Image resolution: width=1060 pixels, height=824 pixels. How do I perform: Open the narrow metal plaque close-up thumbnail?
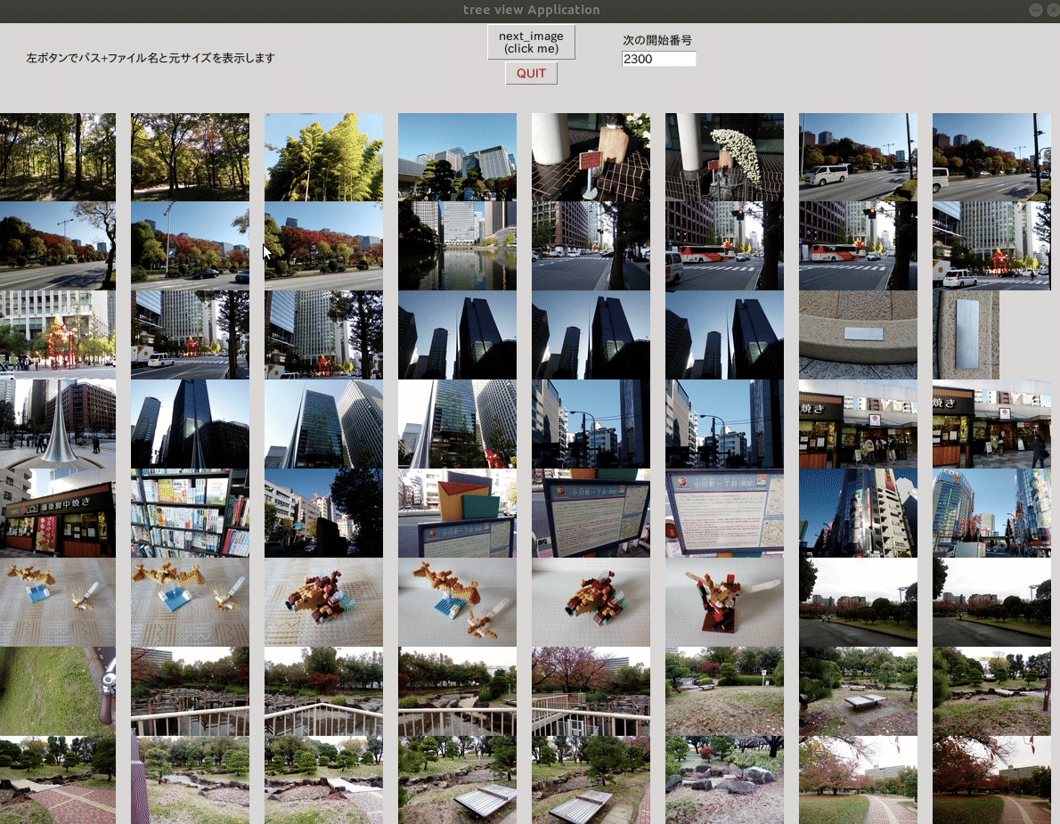[x=966, y=335]
